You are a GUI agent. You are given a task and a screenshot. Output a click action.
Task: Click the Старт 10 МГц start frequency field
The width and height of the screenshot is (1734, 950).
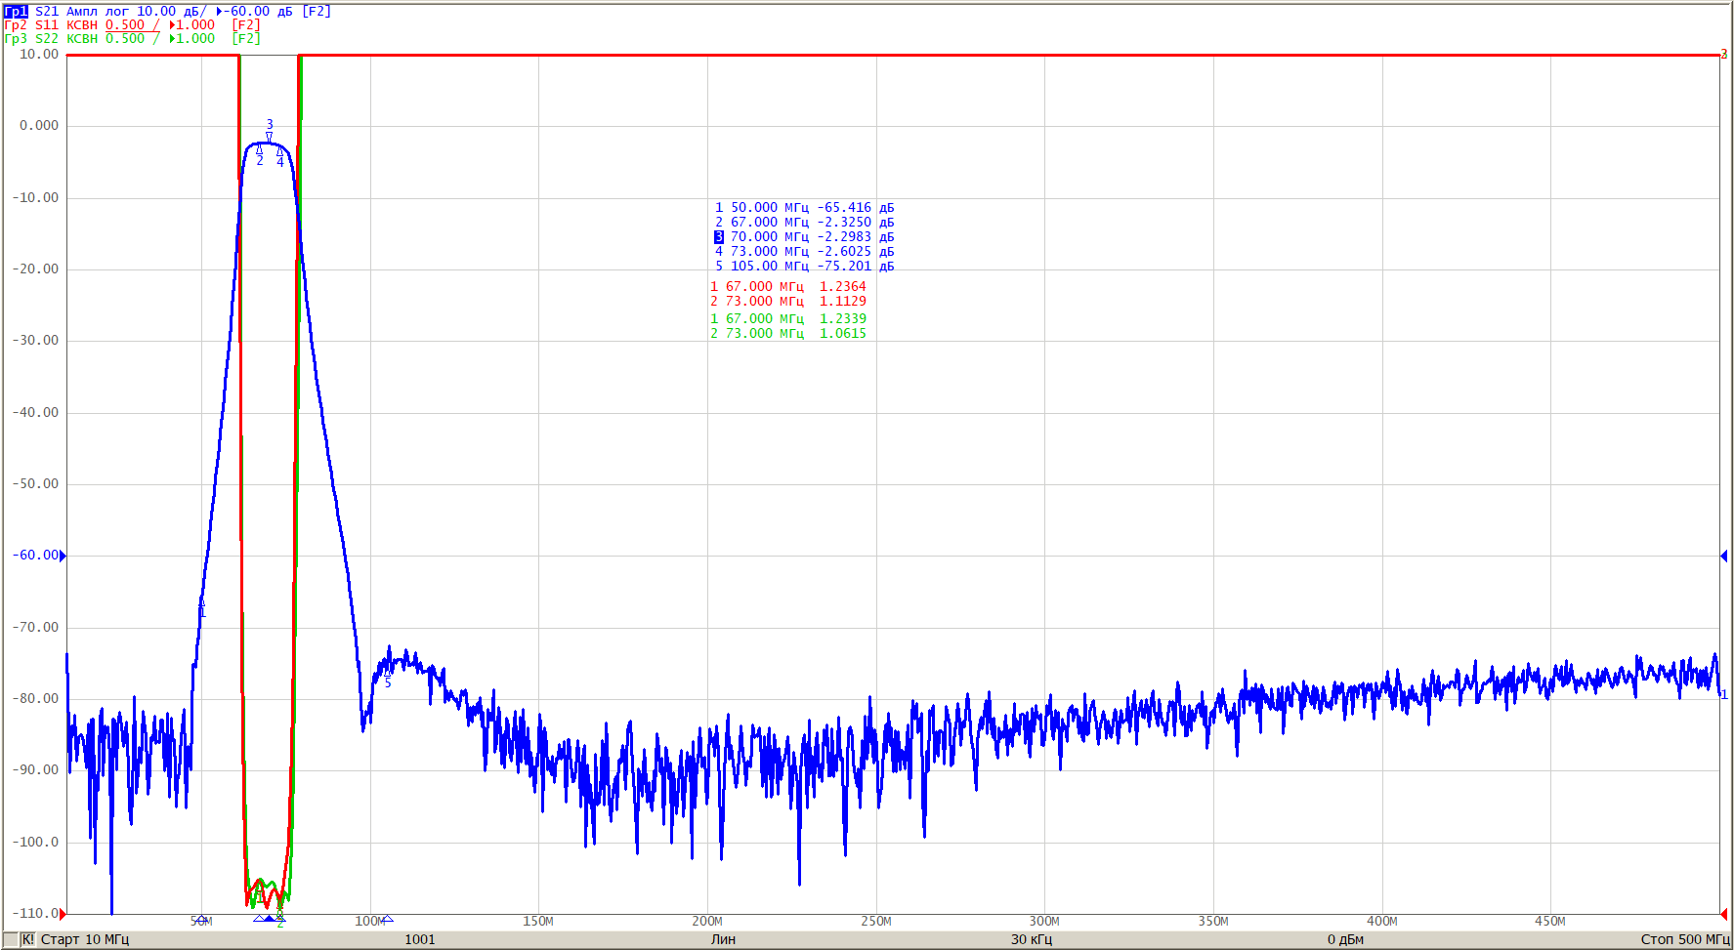85,939
